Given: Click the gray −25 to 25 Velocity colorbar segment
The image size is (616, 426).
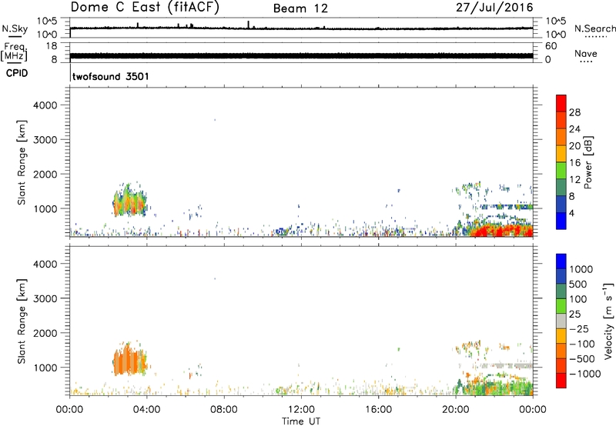Looking at the screenshot, I should [561, 321].
